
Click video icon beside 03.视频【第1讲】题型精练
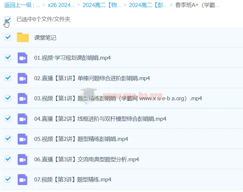coord(23,98)
